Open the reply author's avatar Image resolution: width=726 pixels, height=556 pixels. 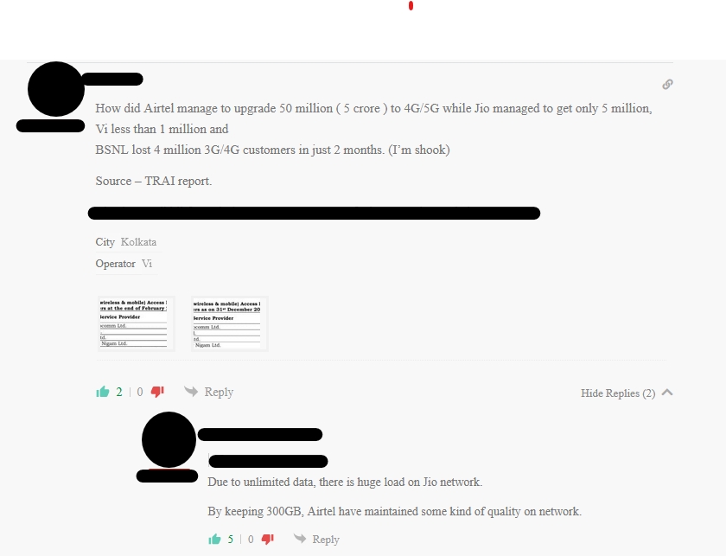[169, 440]
